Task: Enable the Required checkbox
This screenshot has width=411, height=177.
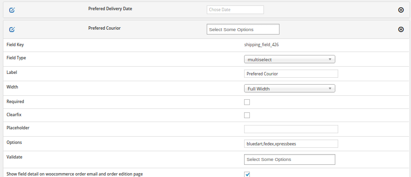Action: (247, 102)
